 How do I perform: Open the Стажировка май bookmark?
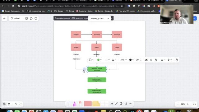146,11
